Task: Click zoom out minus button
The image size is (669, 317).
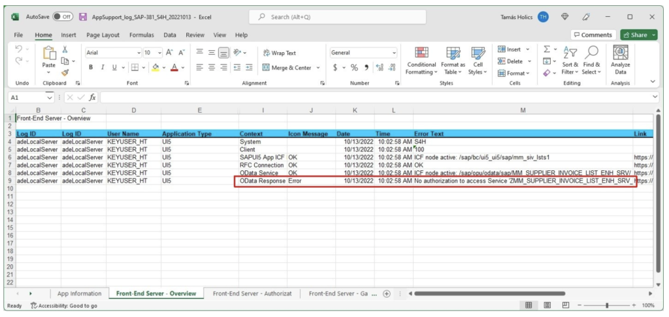Action: (x=580, y=305)
